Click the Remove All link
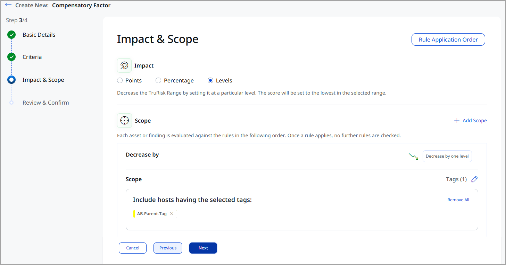Screen dimensions: 506x265 (458, 200)
